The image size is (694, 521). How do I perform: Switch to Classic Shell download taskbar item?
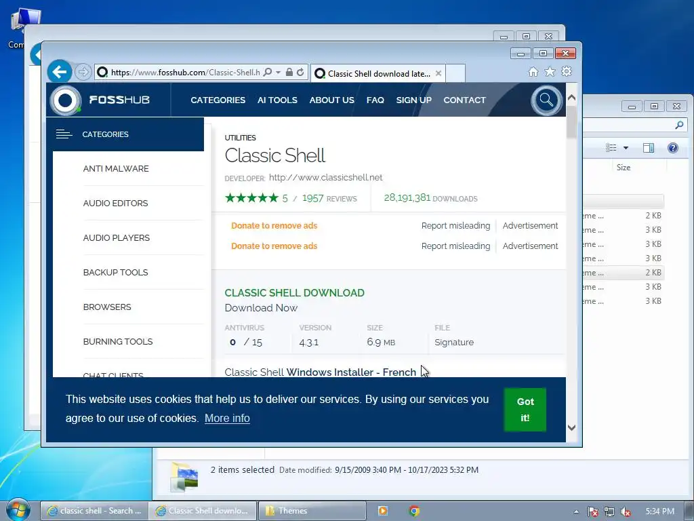click(202, 511)
